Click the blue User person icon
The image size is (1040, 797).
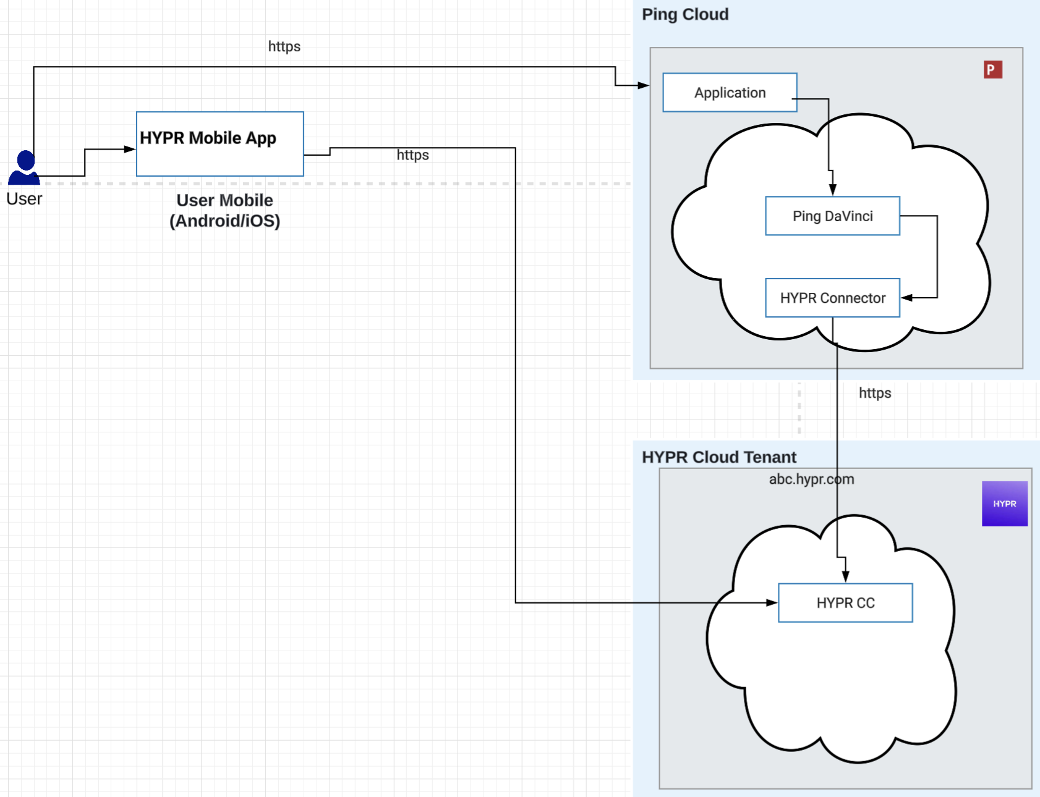(24, 167)
